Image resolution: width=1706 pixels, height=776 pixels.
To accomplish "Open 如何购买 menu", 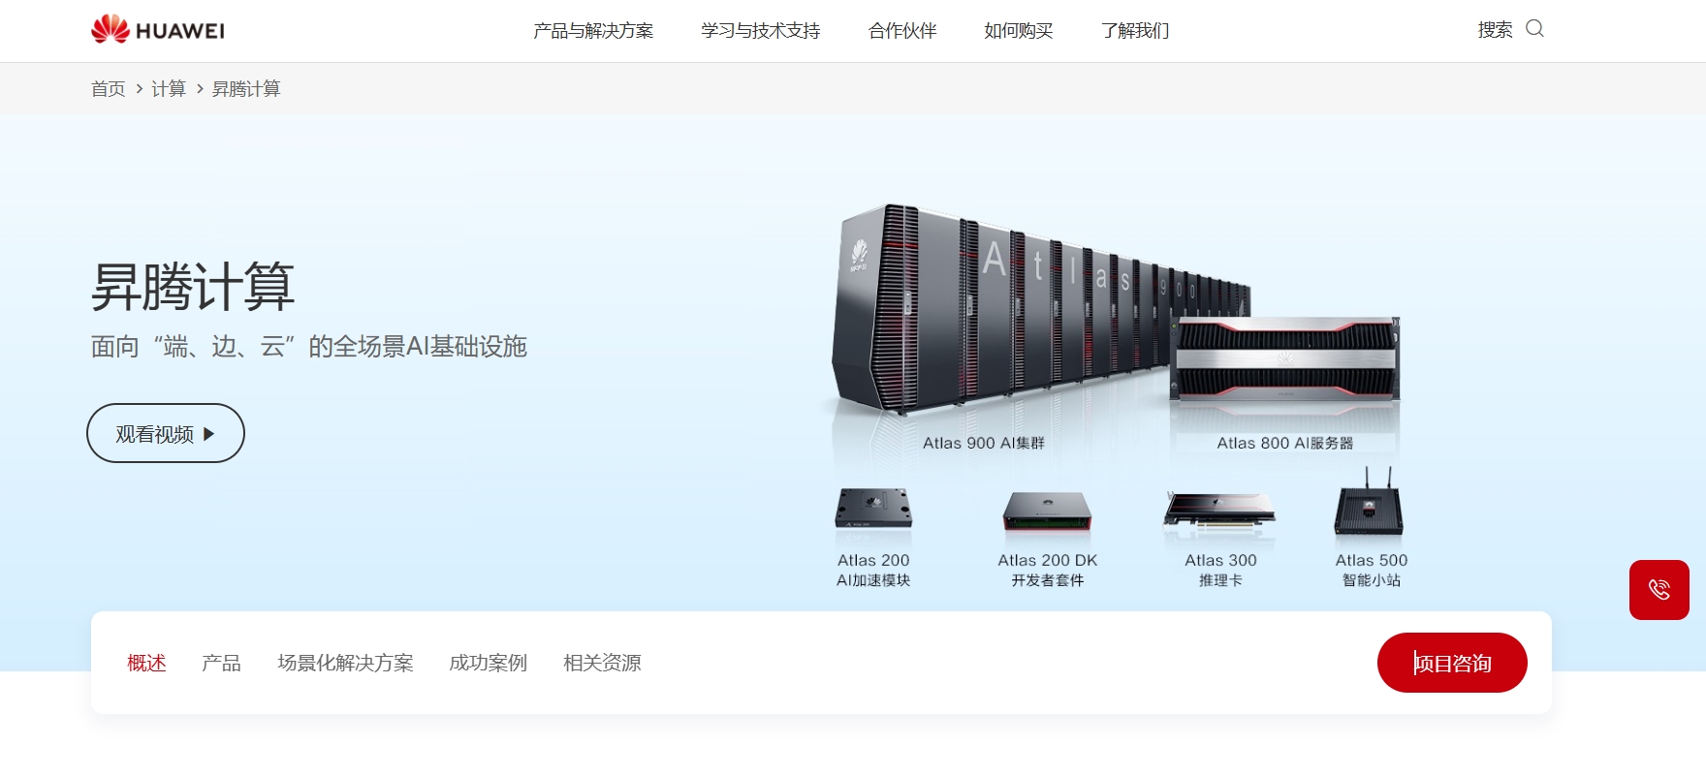I will 1019,31.
